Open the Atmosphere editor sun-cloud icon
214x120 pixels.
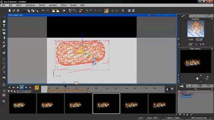point(53,11)
